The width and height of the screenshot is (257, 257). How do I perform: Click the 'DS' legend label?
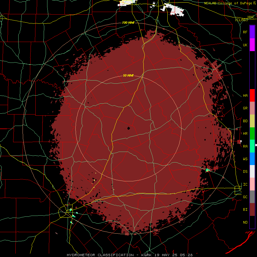coord(245,171)
